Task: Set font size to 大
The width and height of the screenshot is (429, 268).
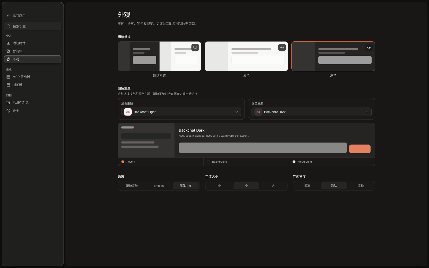Action: coord(273,186)
